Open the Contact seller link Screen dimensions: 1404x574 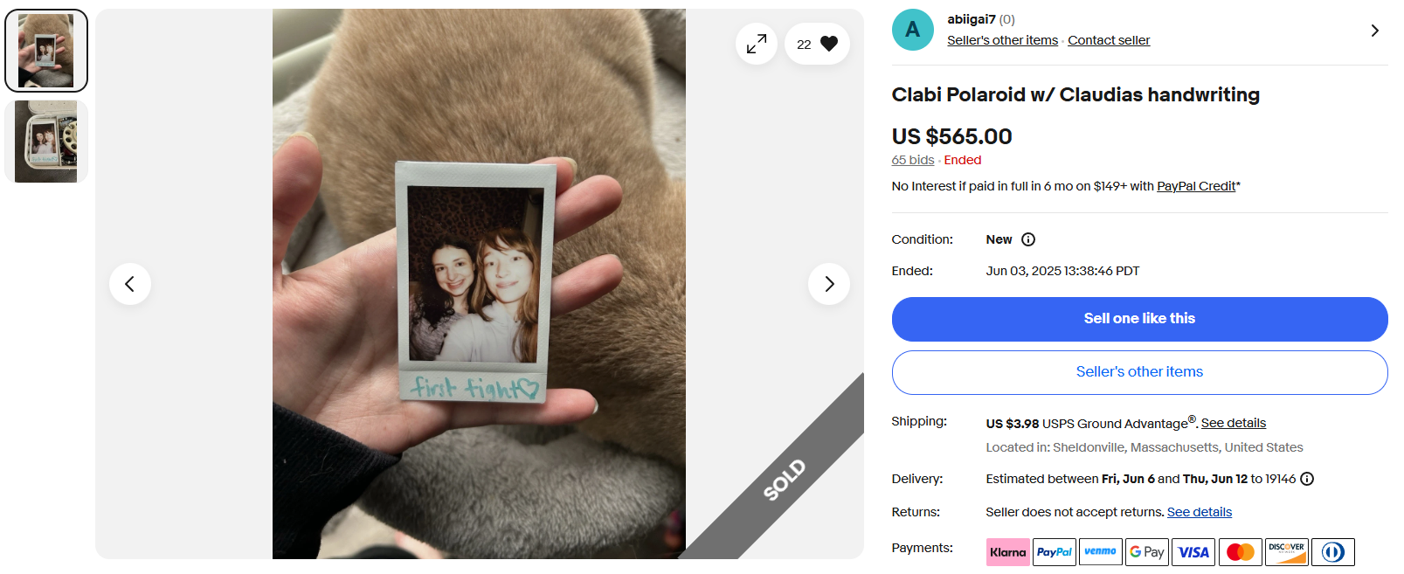click(1109, 40)
